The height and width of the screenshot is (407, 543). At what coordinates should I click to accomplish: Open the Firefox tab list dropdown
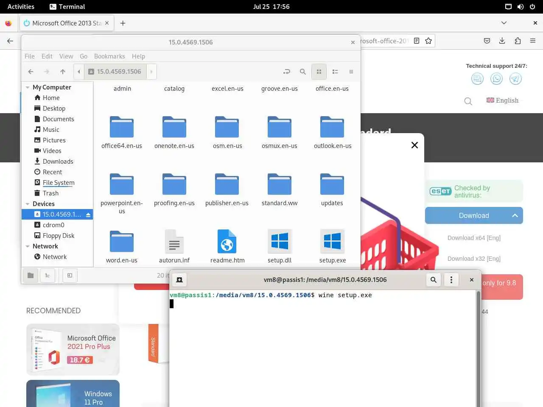504,23
